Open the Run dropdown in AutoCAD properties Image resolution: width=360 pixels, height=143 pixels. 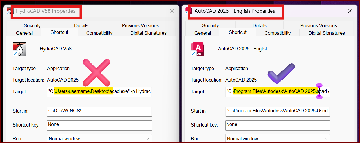(x=278, y=139)
